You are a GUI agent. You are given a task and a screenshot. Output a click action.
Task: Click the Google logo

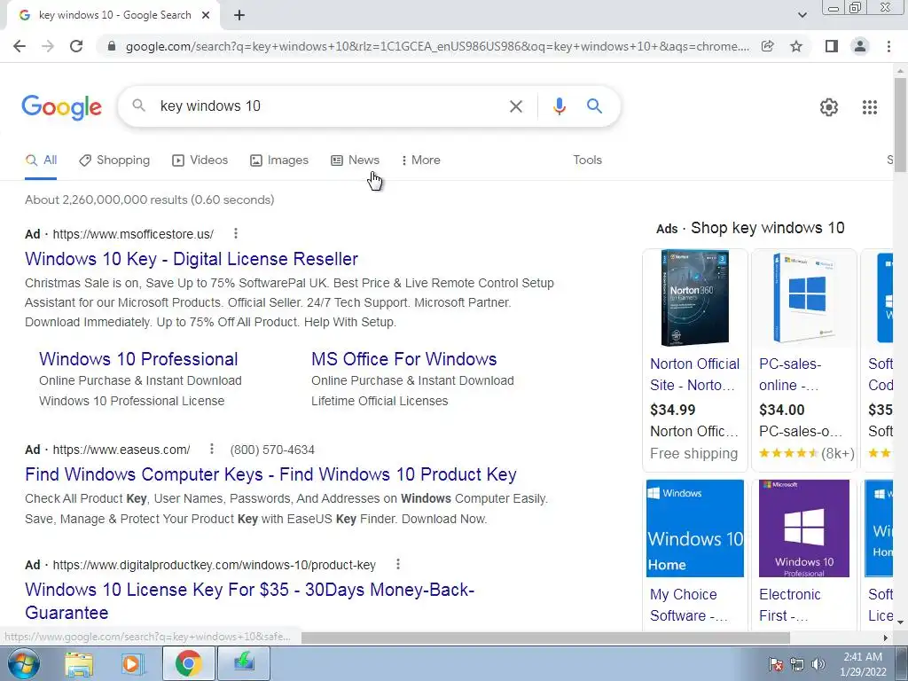pos(62,107)
